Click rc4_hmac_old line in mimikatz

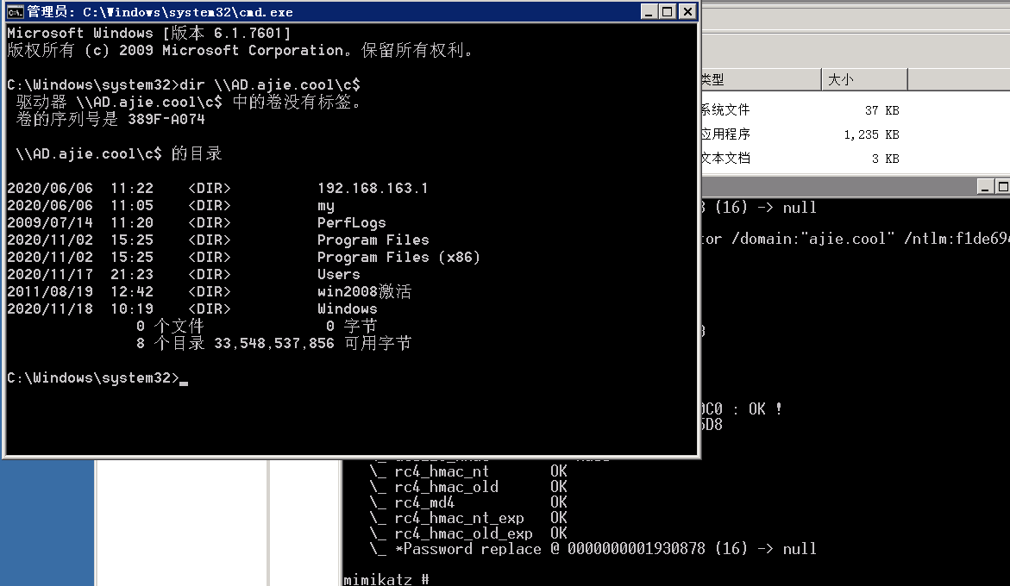click(x=468, y=487)
